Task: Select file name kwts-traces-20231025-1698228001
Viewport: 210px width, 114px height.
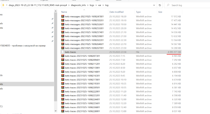Action: (x=82, y=111)
